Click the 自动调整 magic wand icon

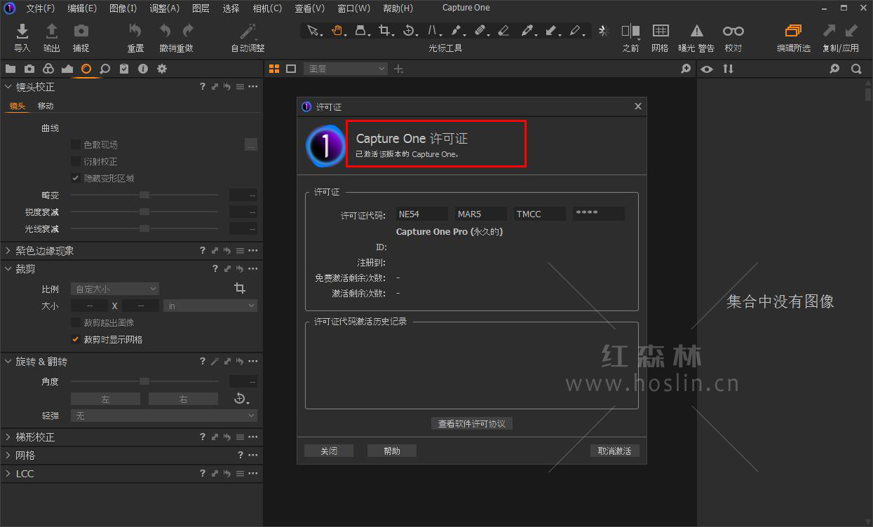click(x=248, y=31)
